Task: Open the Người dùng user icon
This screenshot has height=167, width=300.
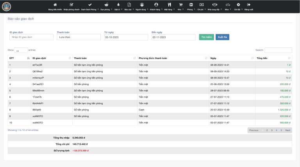Action: click(x=142, y=5)
